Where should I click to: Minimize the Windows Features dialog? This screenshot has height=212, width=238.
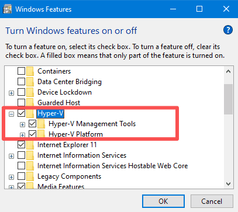173,9
